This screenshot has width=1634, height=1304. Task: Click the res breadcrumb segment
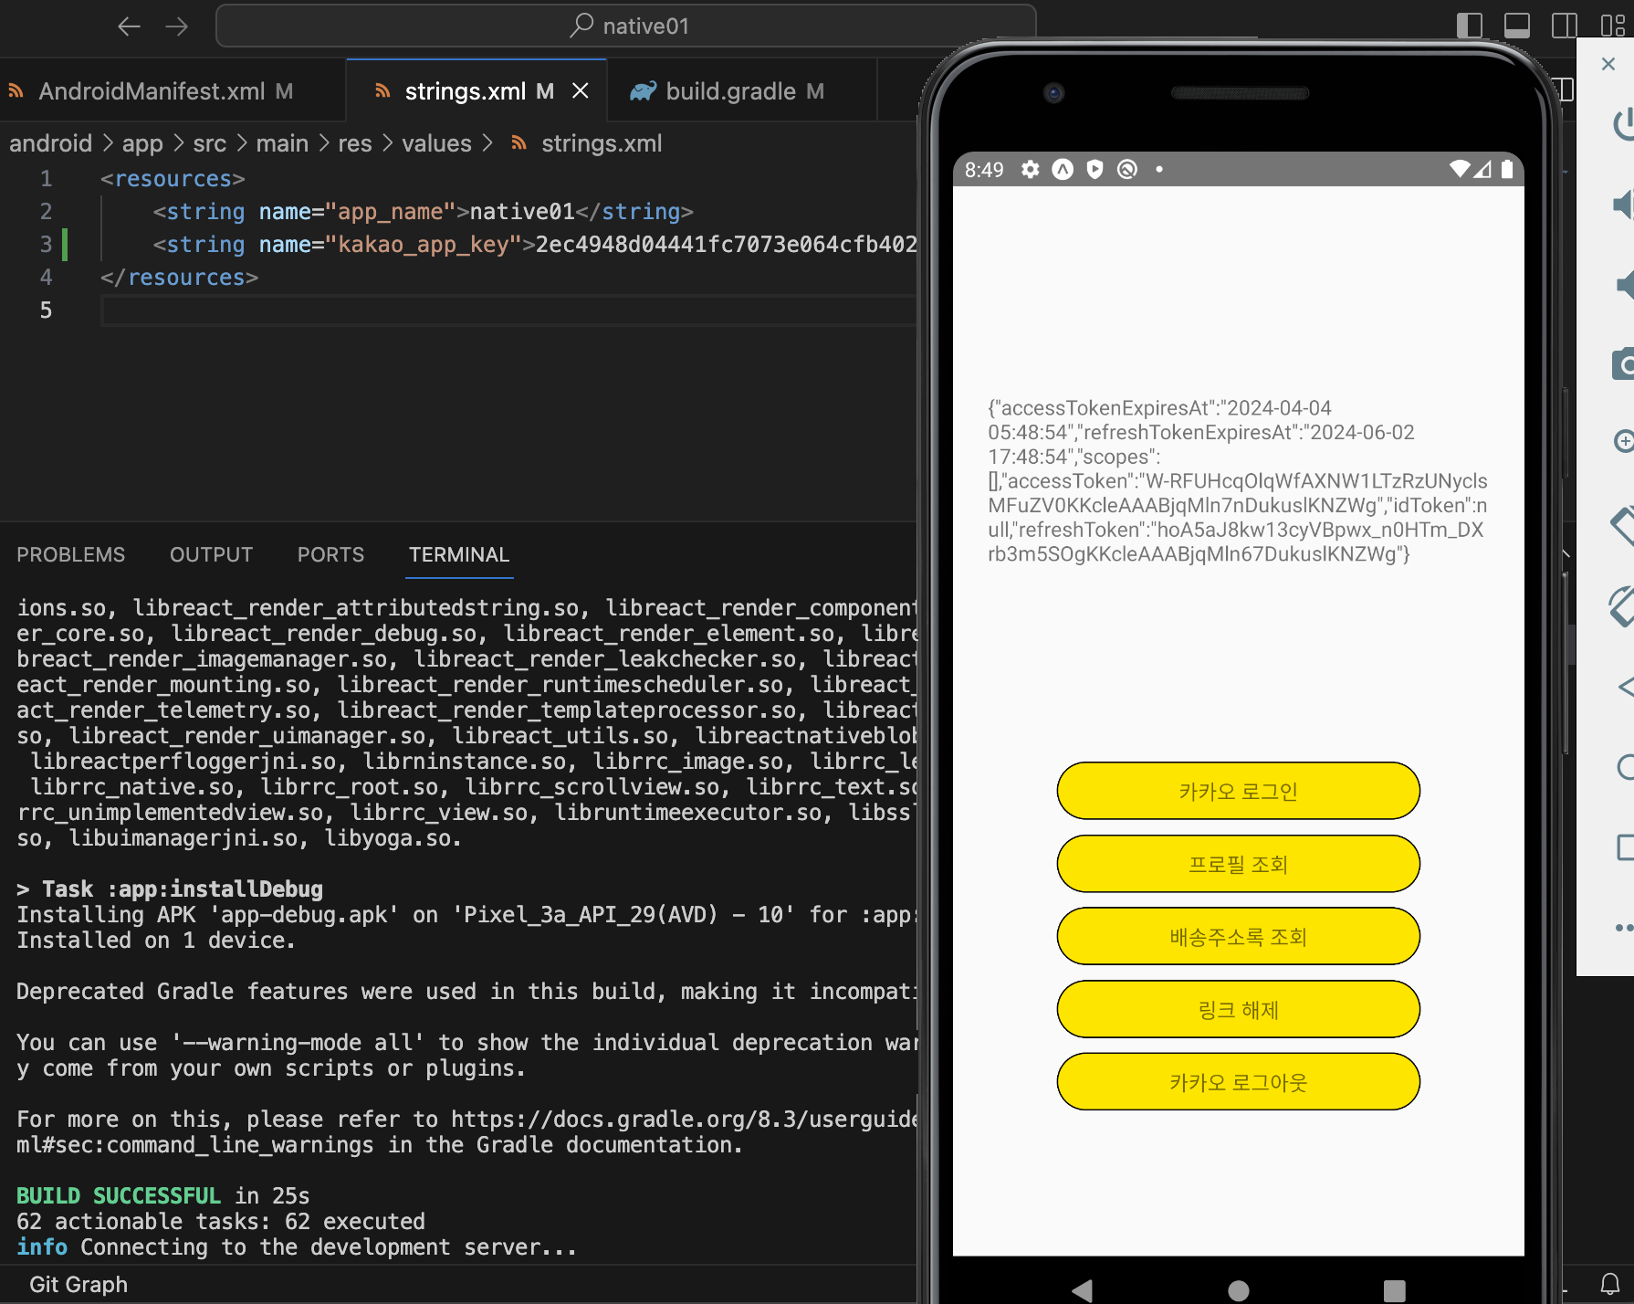pos(355,143)
